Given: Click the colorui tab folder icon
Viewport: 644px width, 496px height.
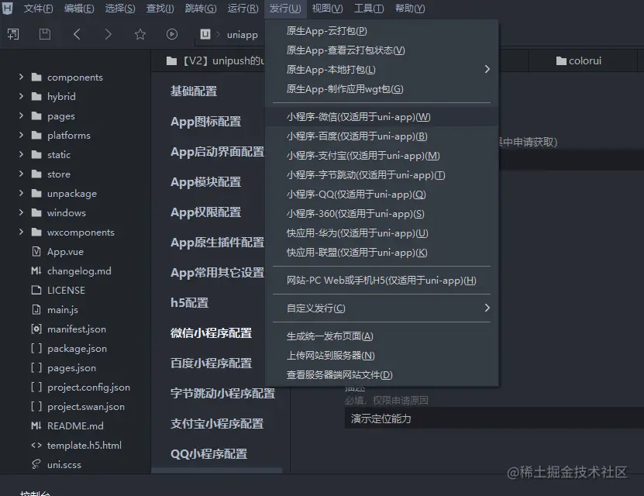Looking at the screenshot, I should [x=561, y=61].
